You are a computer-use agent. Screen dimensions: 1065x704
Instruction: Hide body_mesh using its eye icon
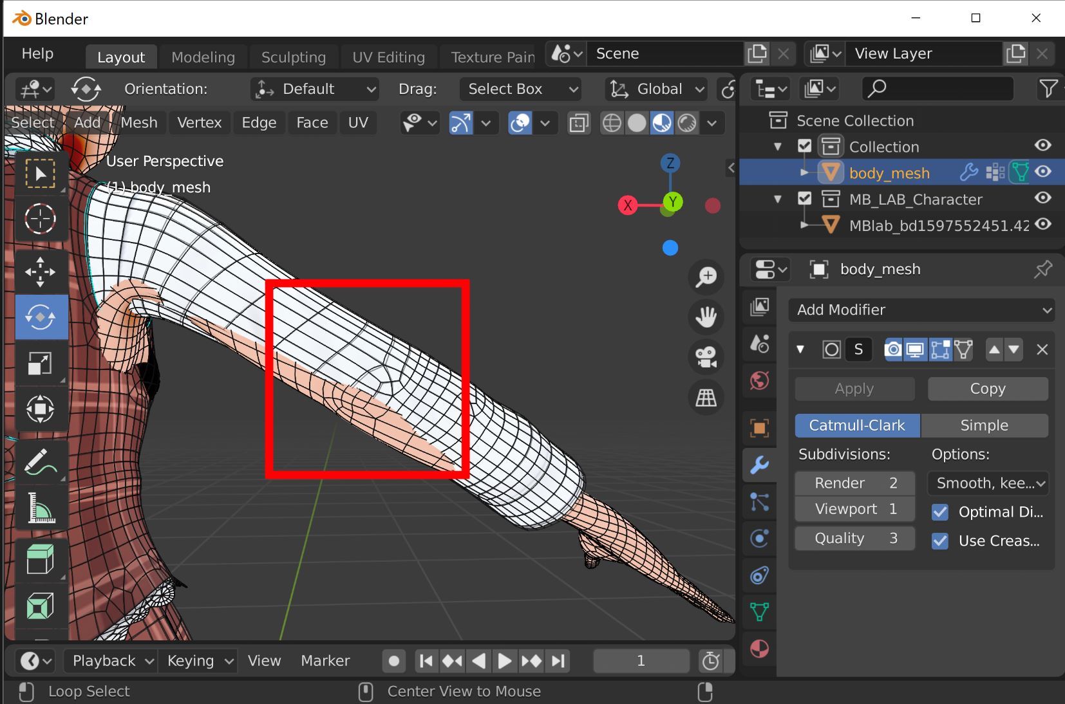1042,172
